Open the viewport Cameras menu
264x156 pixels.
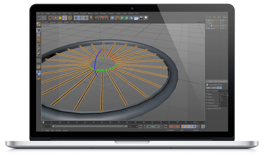[52, 22]
